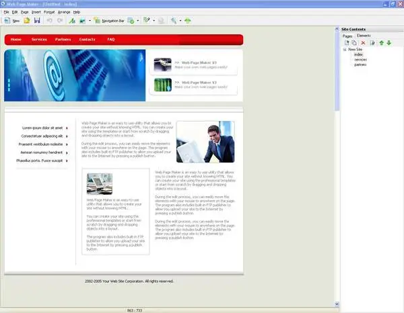This screenshot has height=313, width=404.
Task: Click Home in the red navigation bar
Action: [x=16, y=40]
